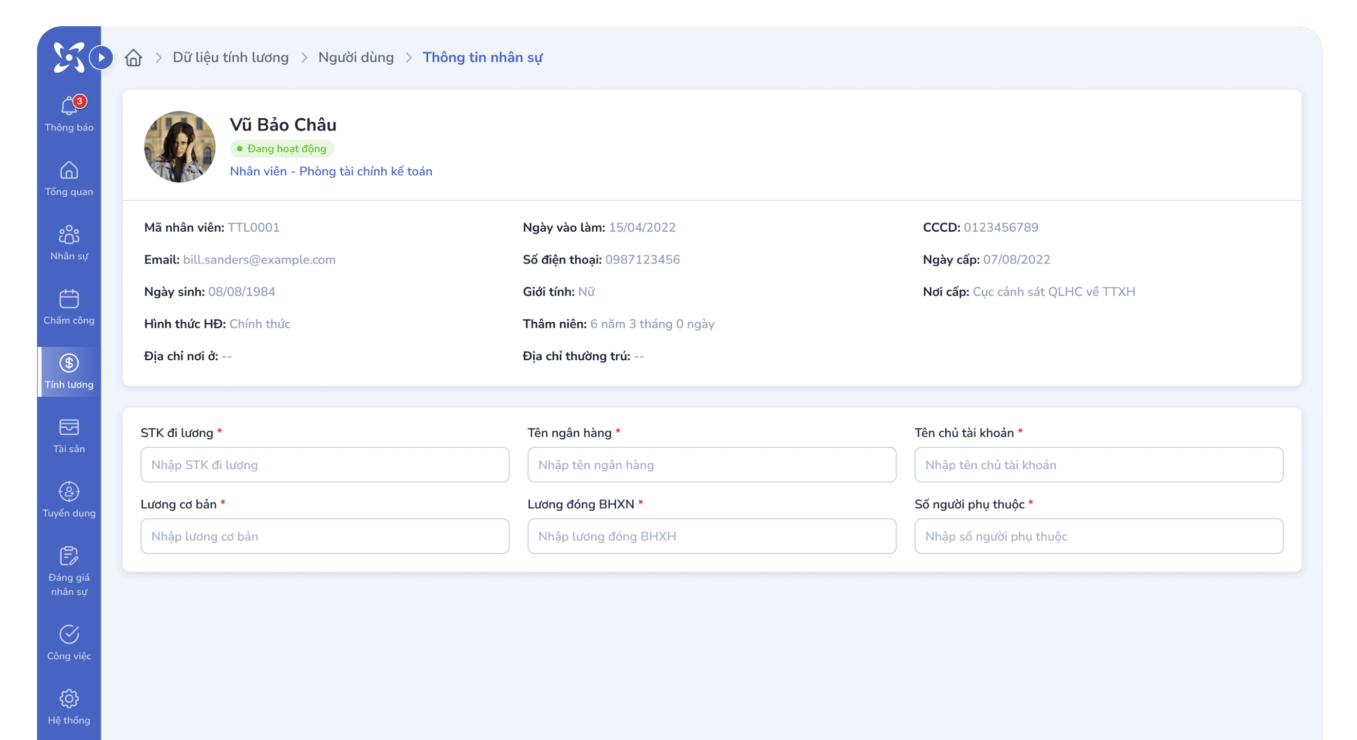Open Chấm công calendar icon
This screenshot has height=740, width=1357.
click(x=69, y=299)
